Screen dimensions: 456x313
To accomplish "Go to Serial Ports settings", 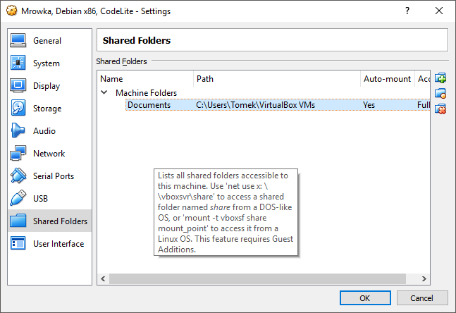I will tap(53, 176).
